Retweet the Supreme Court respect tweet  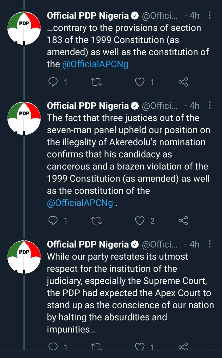96,348
